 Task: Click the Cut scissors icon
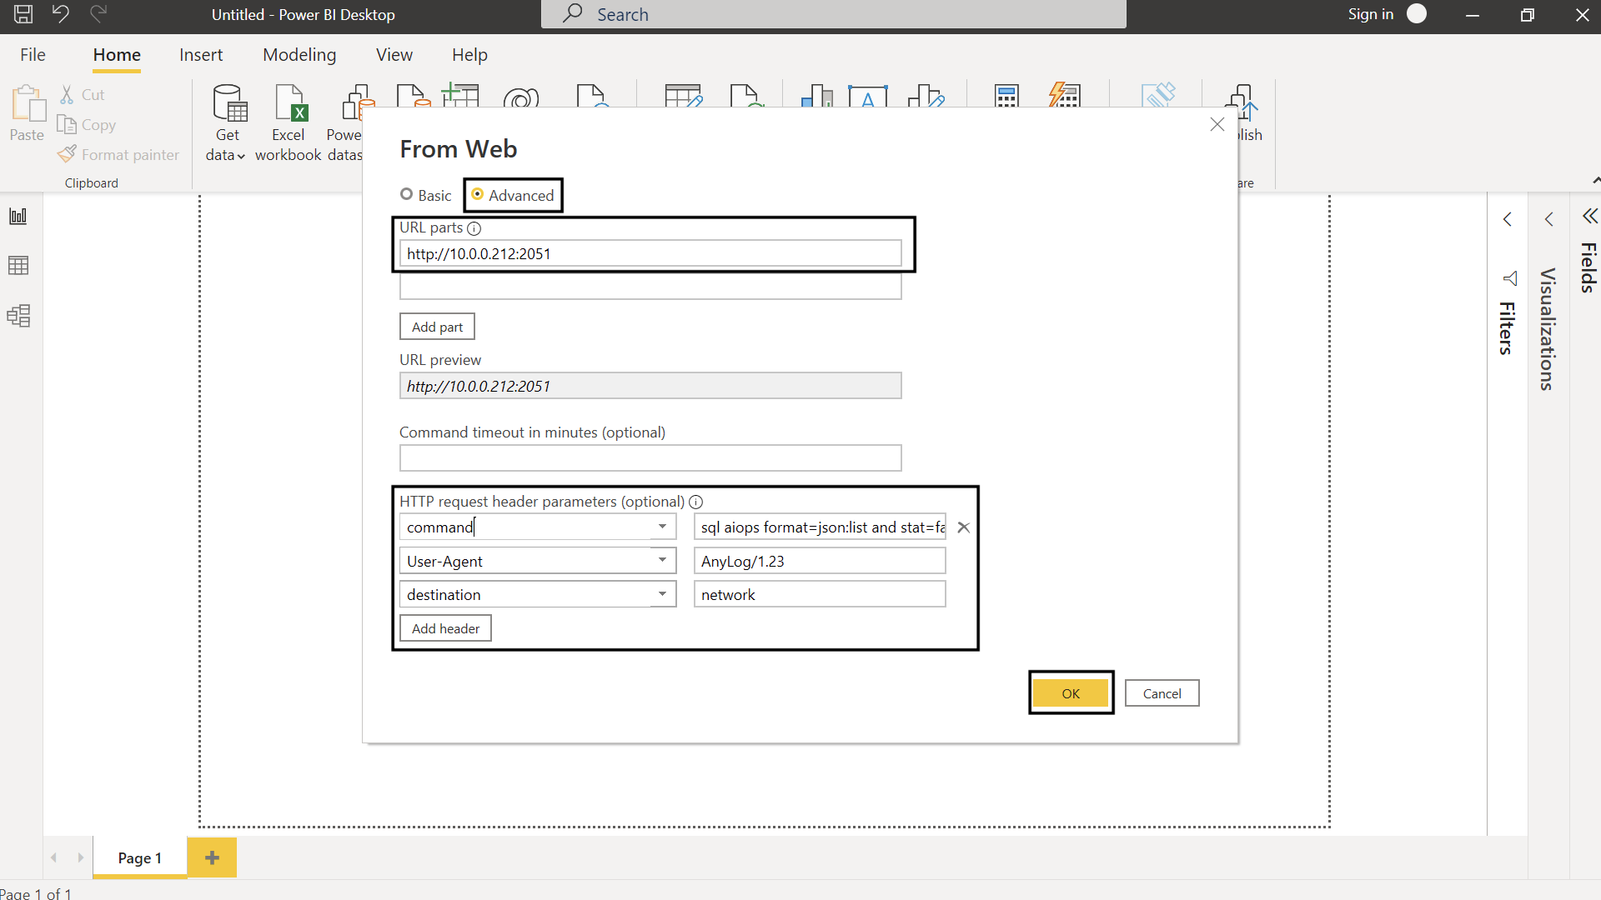tap(67, 94)
